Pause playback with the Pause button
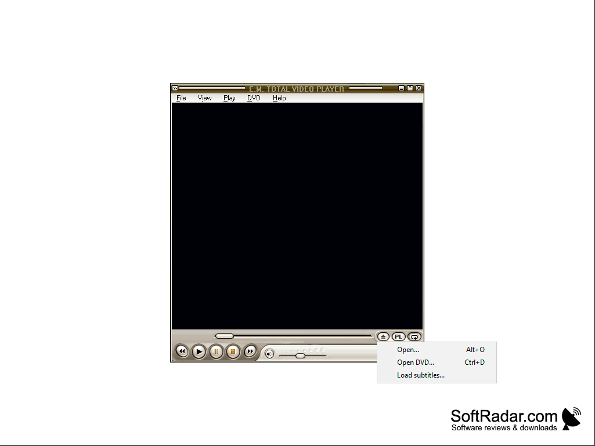This screenshot has height=446, width=595. tap(216, 351)
